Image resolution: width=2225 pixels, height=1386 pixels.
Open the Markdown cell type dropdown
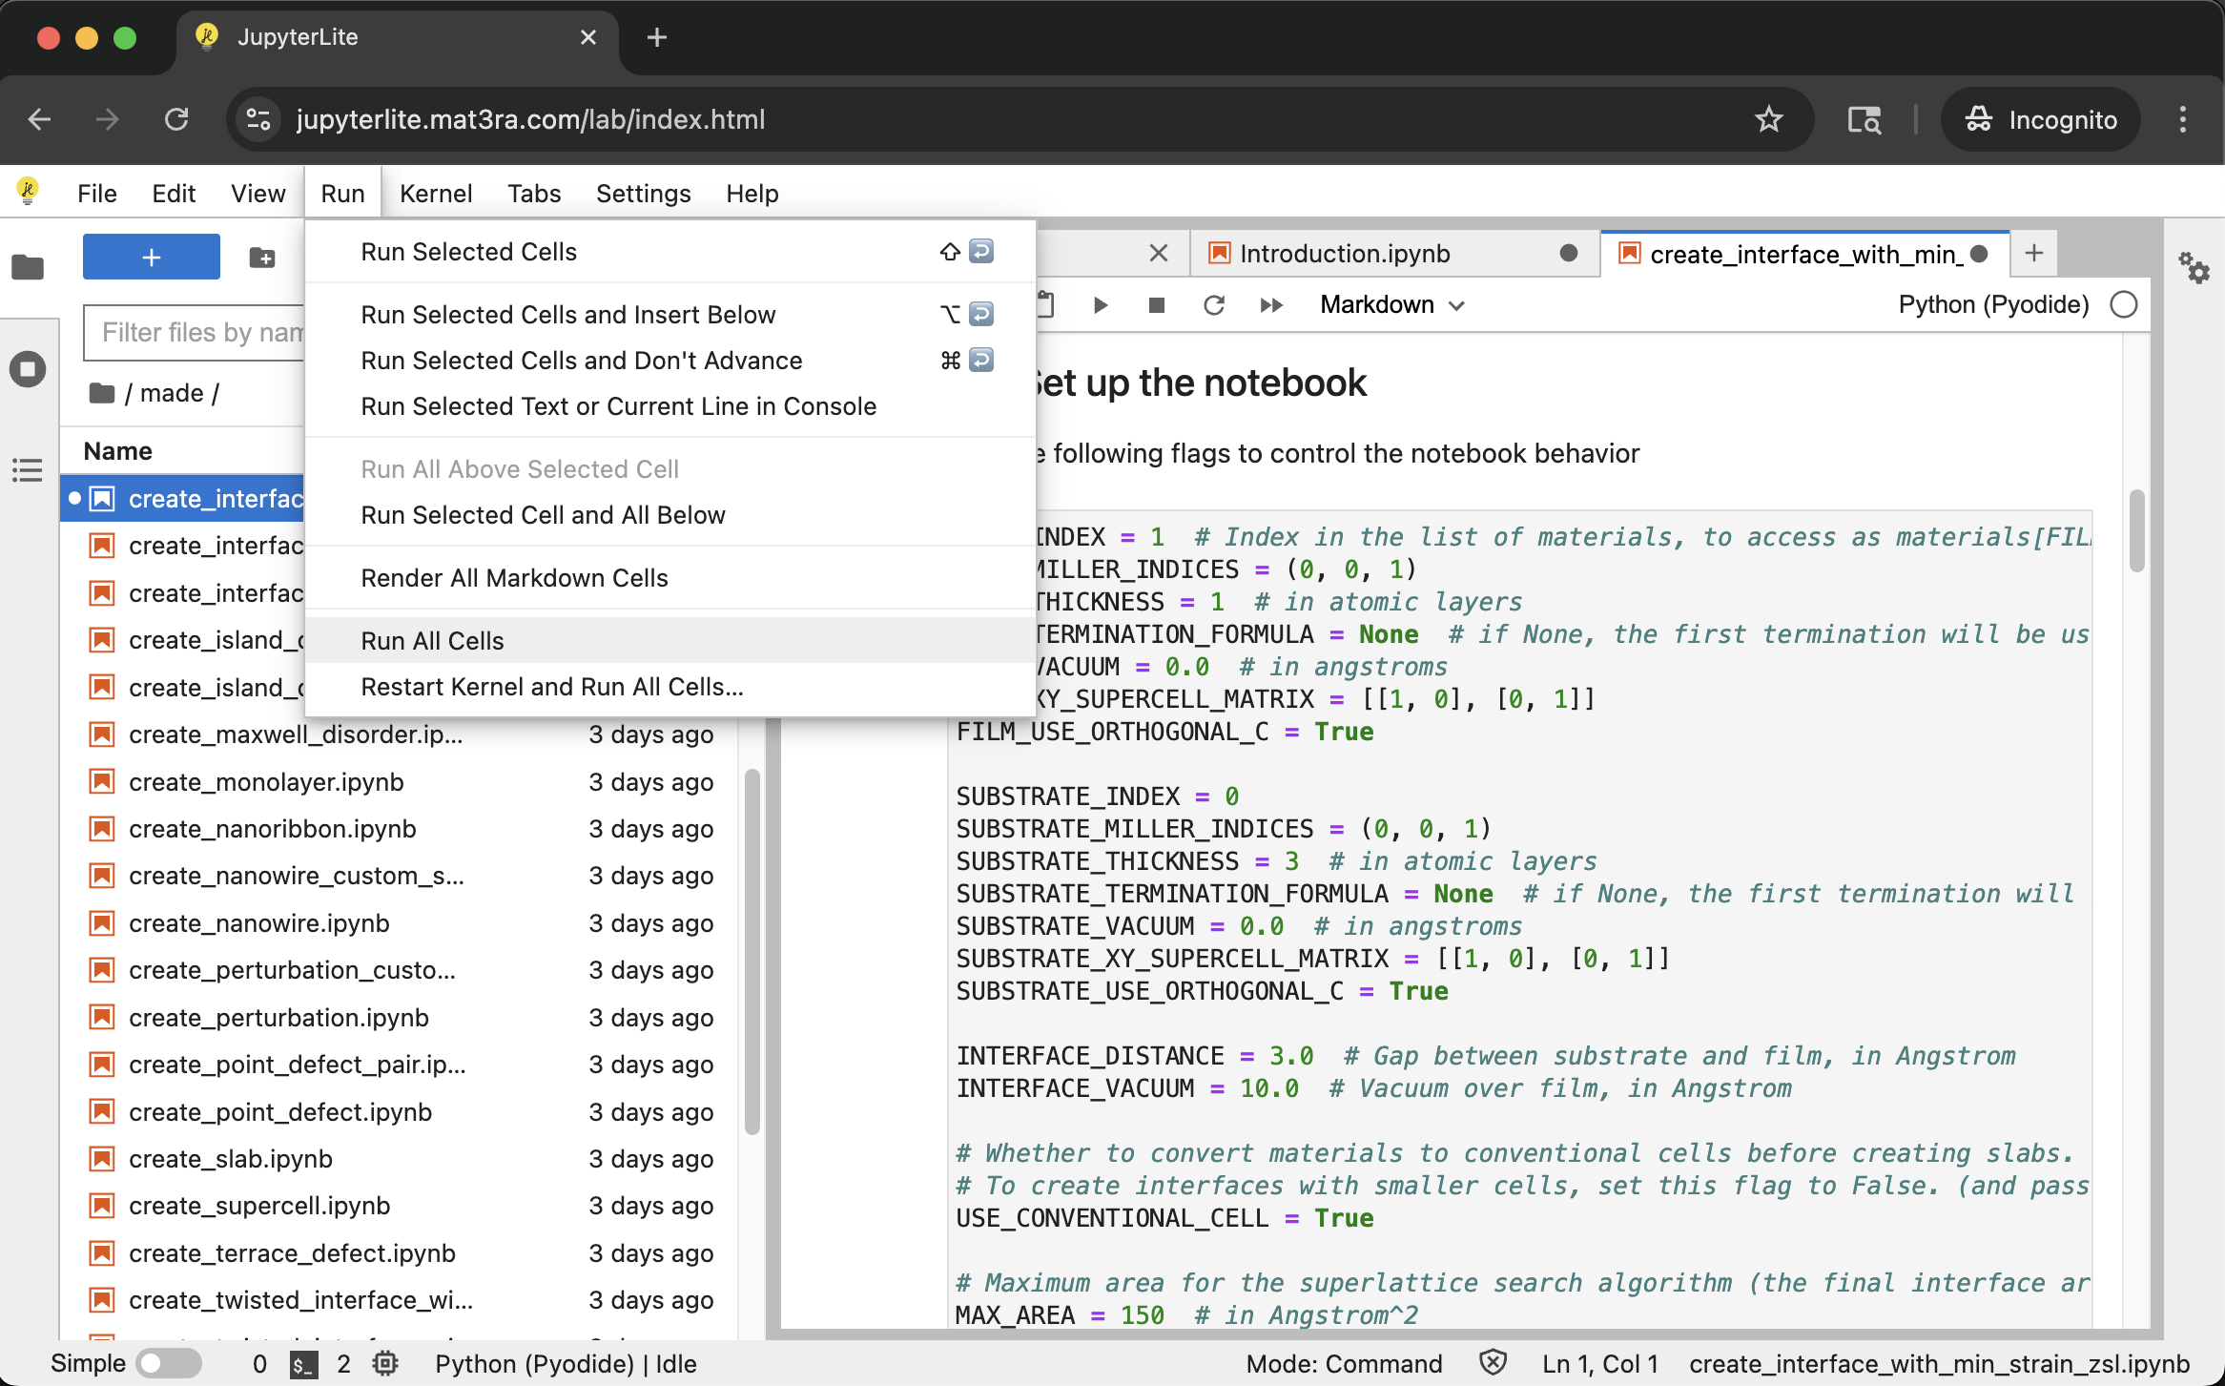[1391, 305]
